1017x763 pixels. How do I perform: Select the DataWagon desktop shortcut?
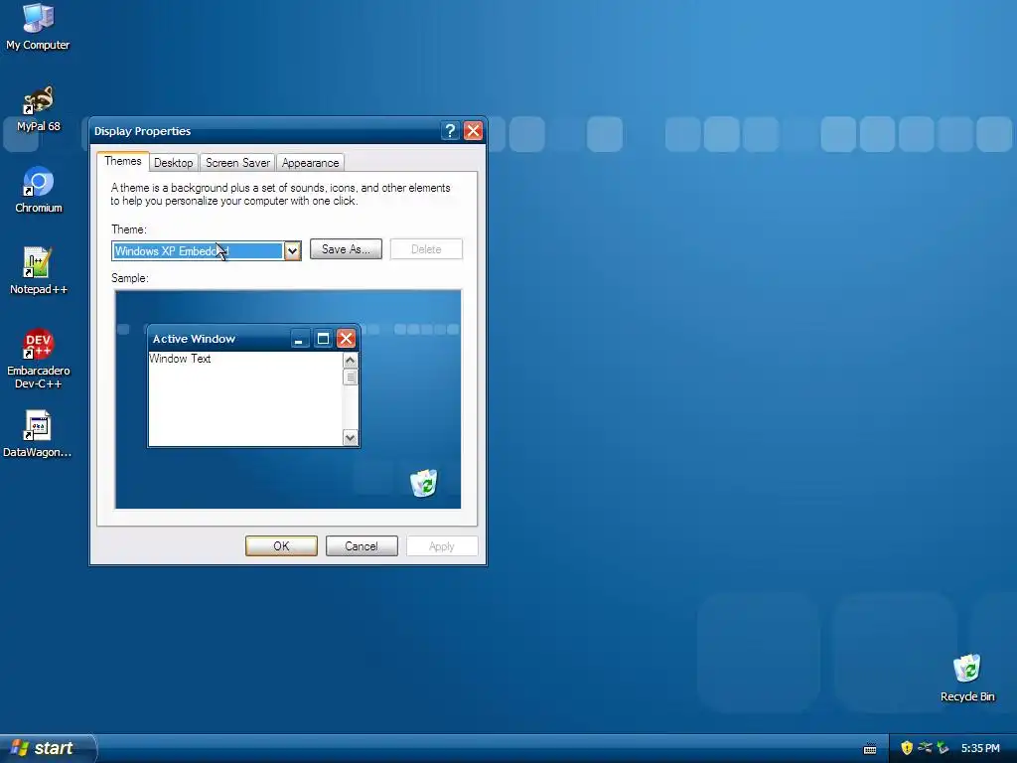[37, 434]
